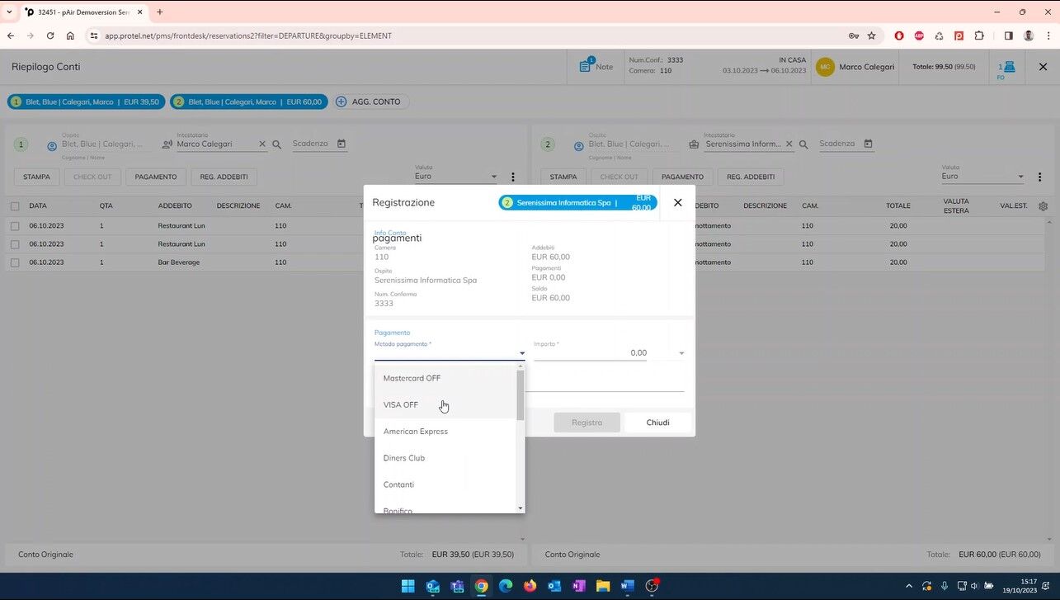The width and height of the screenshot is (1060, 600).
Task: Select VISA OFF payment method
Action: point(401,404)
